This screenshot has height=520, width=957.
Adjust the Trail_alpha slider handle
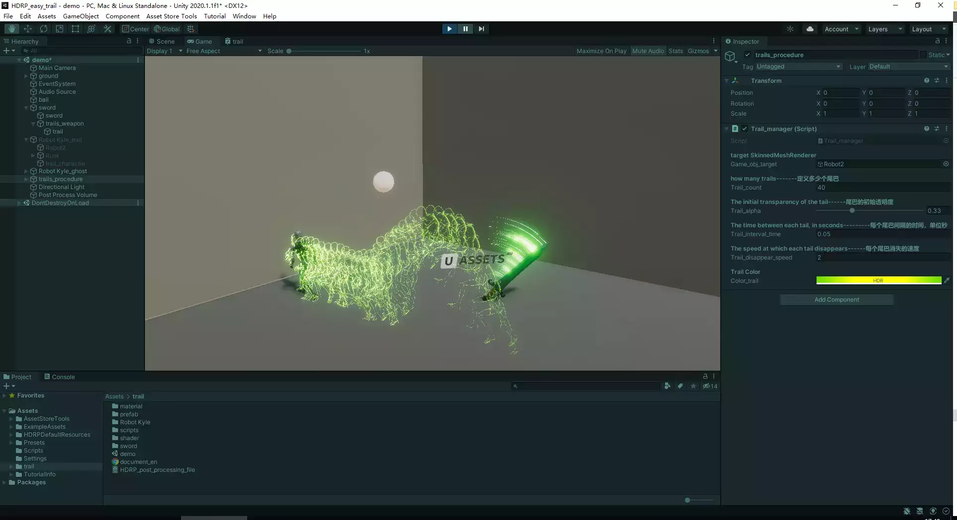tap(852, 211)
